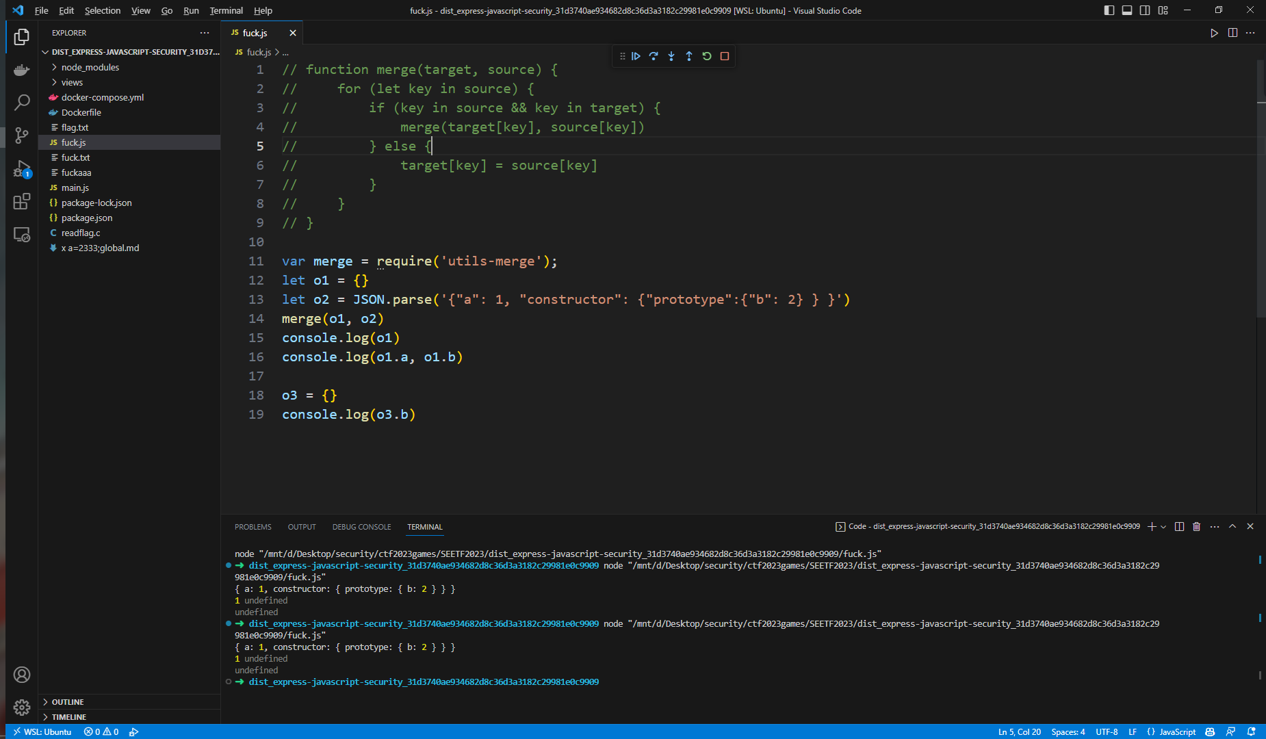Screen dimensions: 1266x739
Task: Click the debug Step Into button
Action: (671, 56)
